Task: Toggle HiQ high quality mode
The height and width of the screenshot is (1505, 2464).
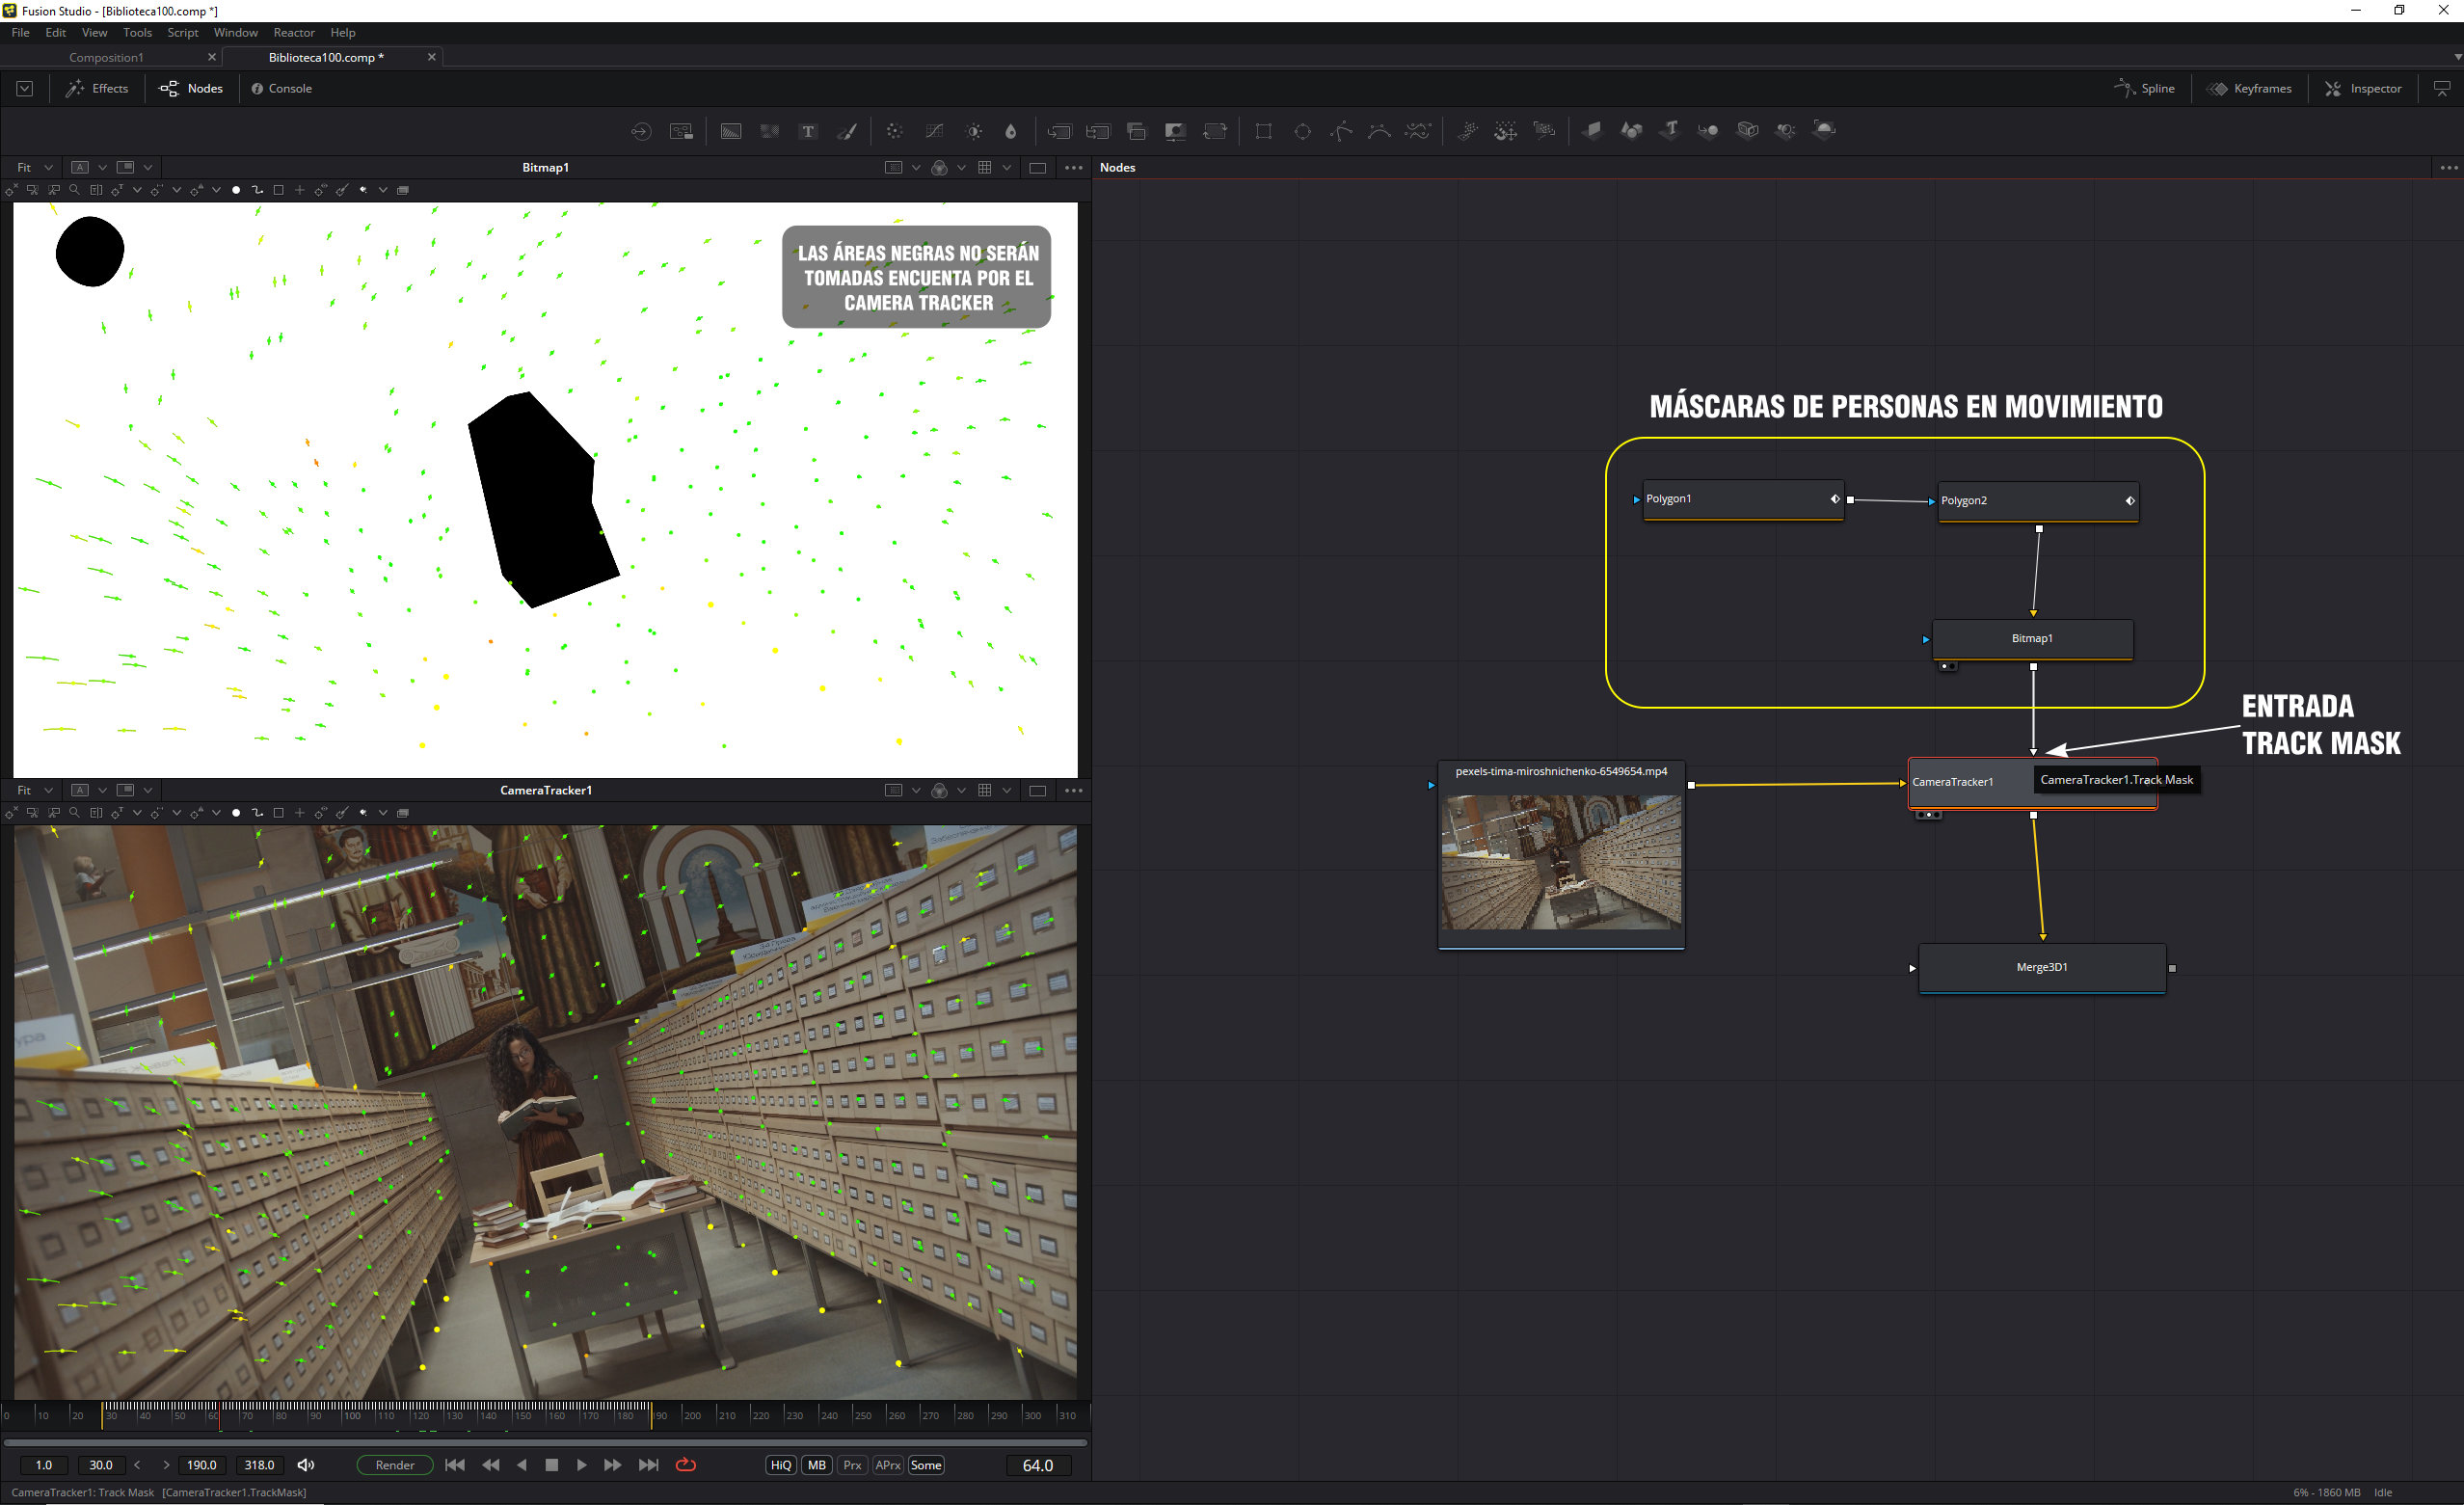Action: point(781,1465)
